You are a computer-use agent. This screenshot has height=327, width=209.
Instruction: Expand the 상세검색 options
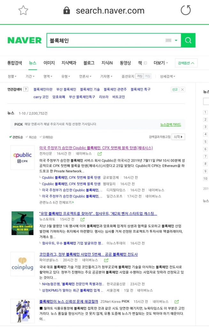(x=167, y=76)
